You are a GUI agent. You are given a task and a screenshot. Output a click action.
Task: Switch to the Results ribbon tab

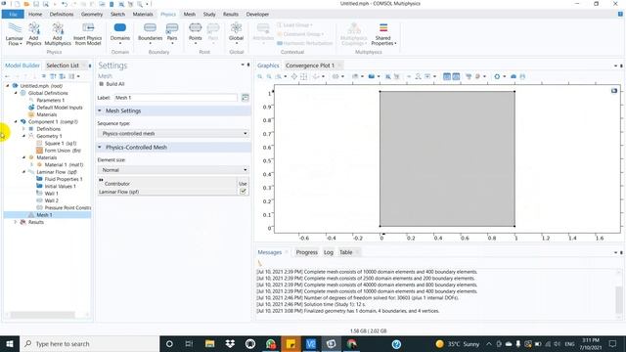click(231, 14)
